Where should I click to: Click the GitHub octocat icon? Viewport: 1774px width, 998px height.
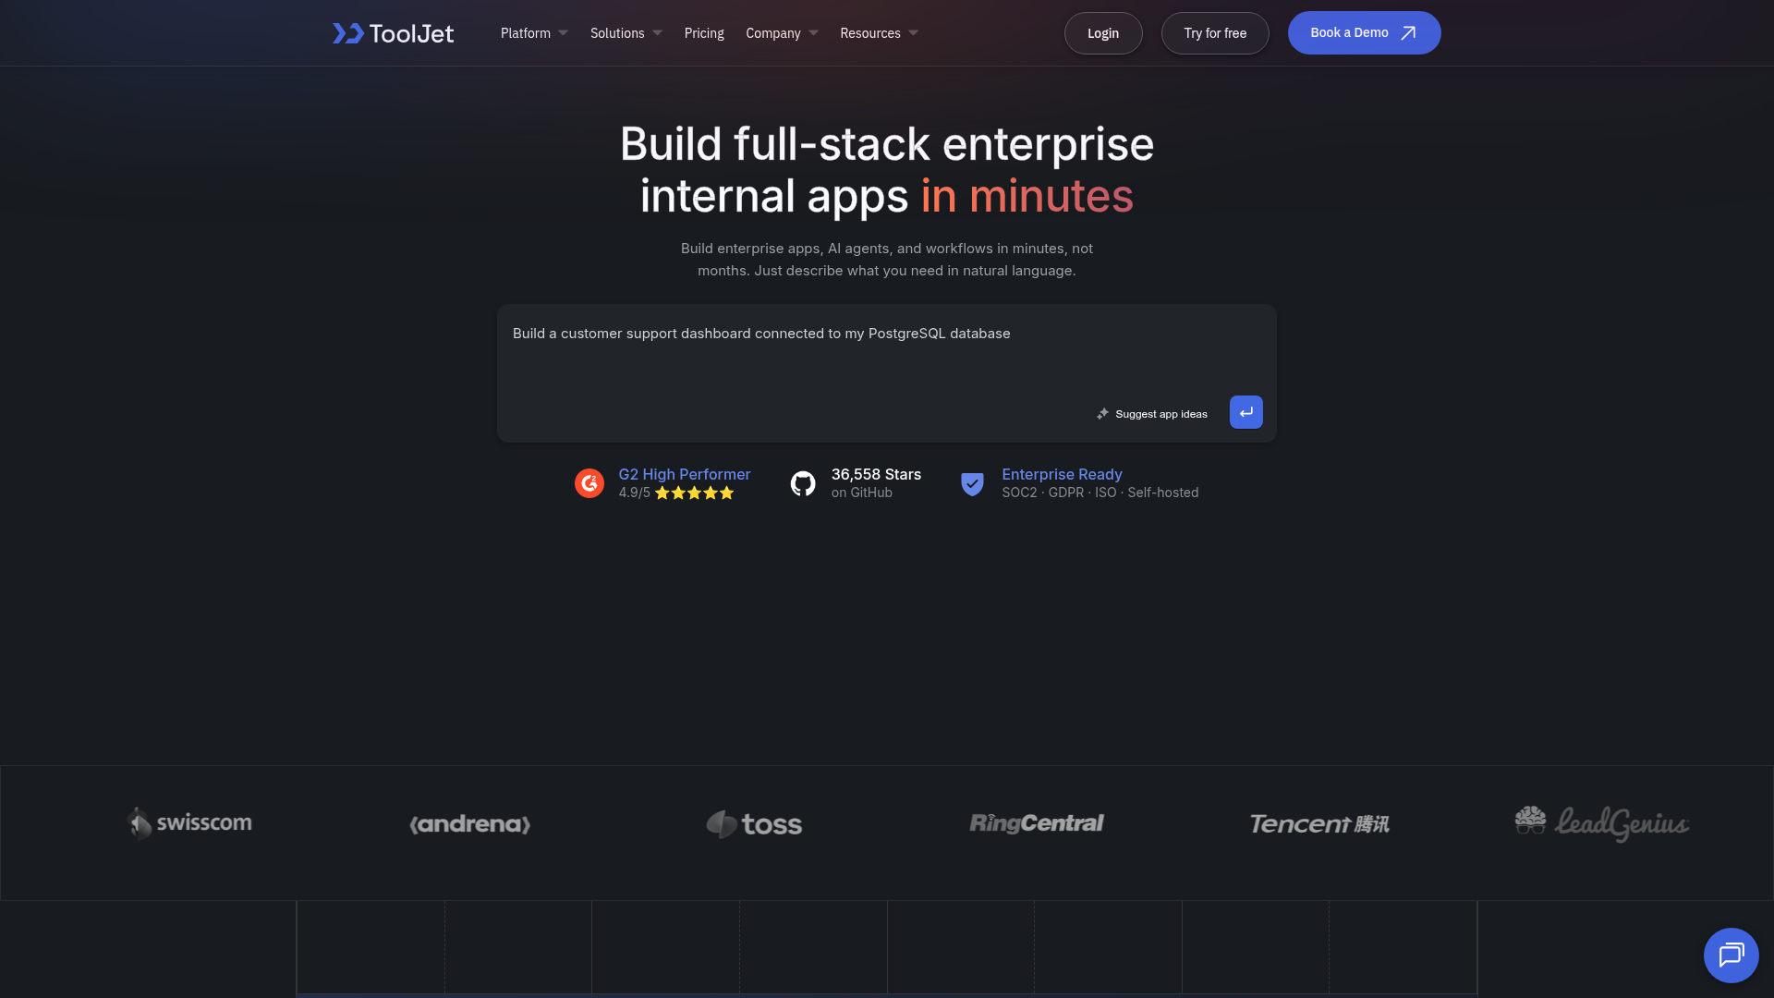[803, 483]
